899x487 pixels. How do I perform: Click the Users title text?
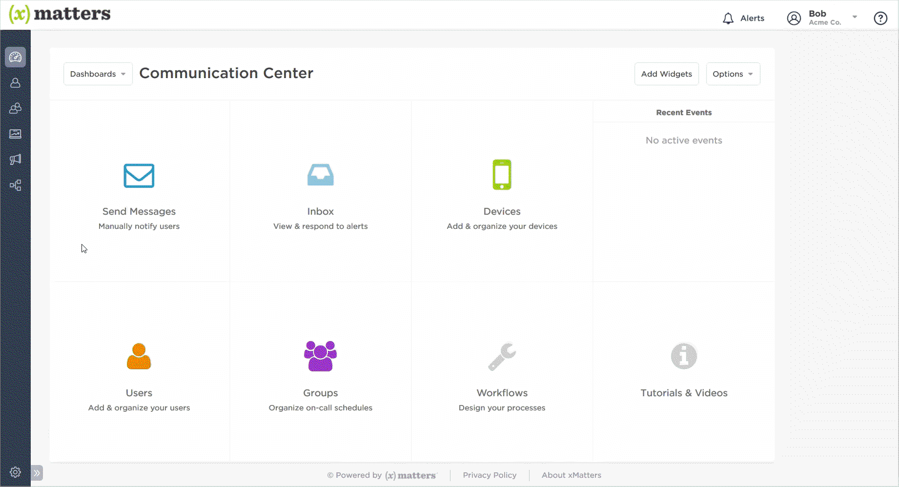pos(139,393)
